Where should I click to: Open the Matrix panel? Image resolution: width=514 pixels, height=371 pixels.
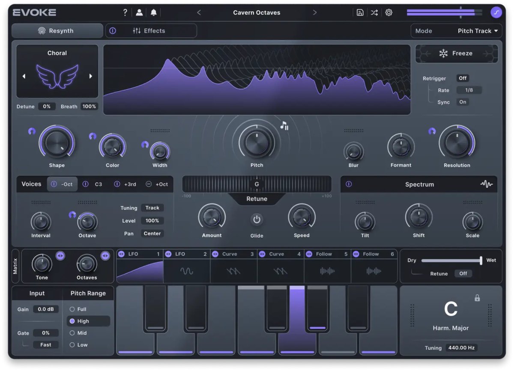(15, 266)
